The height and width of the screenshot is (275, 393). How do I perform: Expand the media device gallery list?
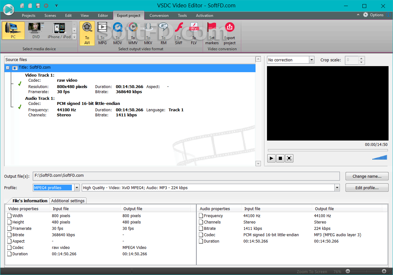pos(74,37)
